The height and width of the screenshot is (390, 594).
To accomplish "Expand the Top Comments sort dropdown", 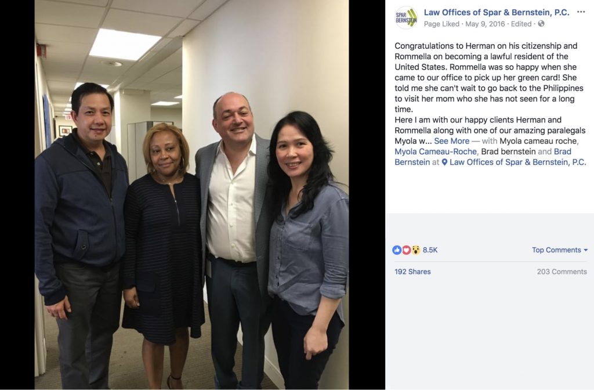I will pyautogui.click(x=560, y=250).
